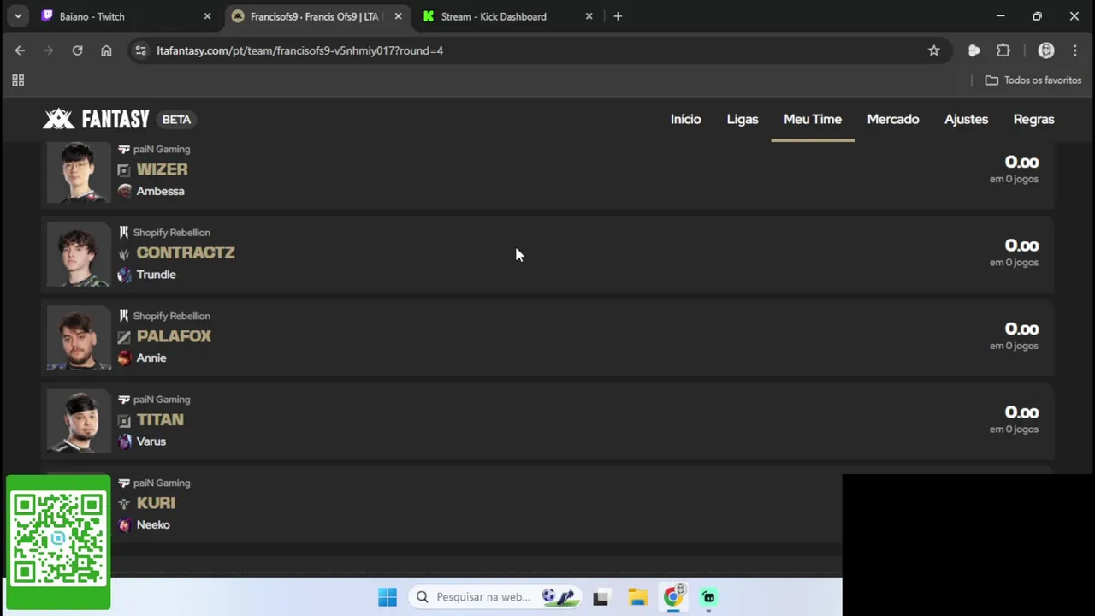Select the KURI player name

click(156, 503)
